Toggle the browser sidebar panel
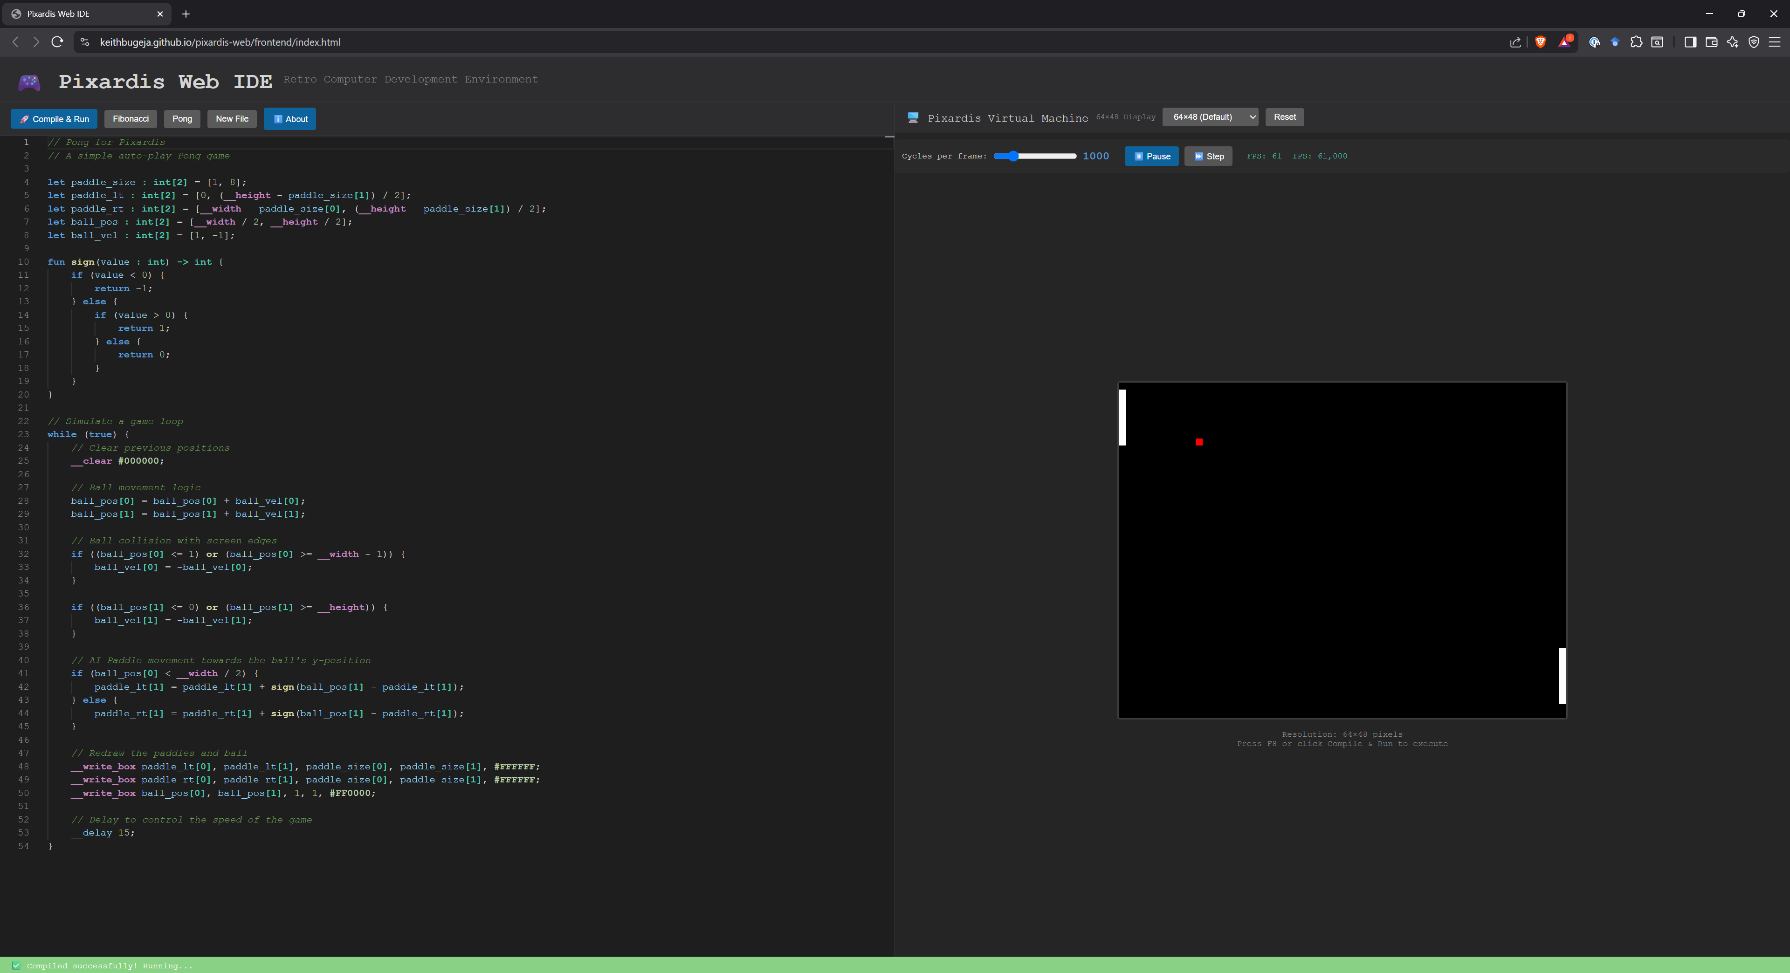 pos(1690,42)
